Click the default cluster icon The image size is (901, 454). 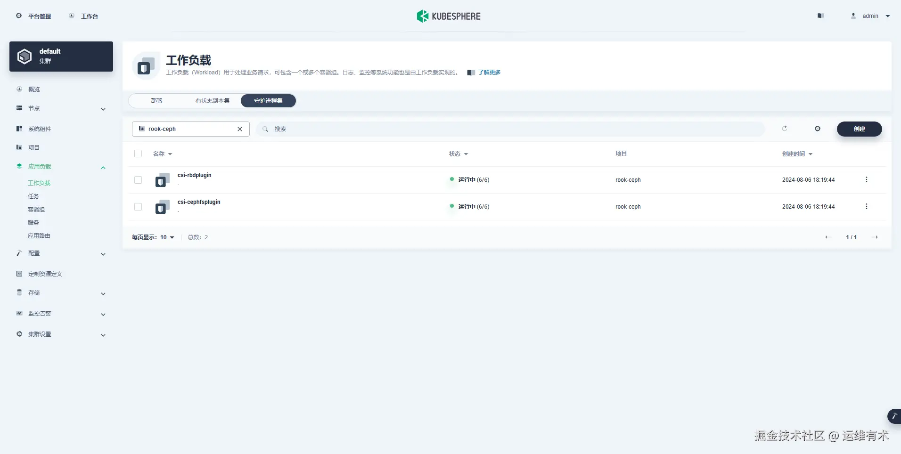[25, 57]
